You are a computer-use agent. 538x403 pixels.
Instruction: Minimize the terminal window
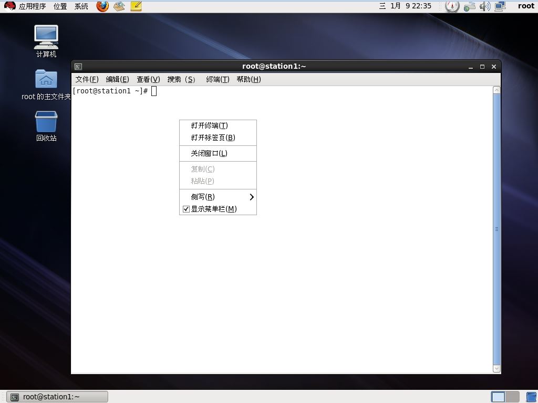click(x=471, y=67)
